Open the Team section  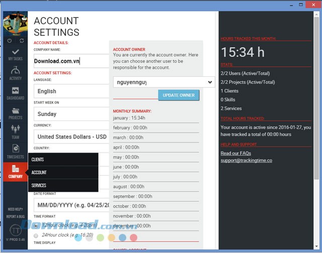click(15, 132)
